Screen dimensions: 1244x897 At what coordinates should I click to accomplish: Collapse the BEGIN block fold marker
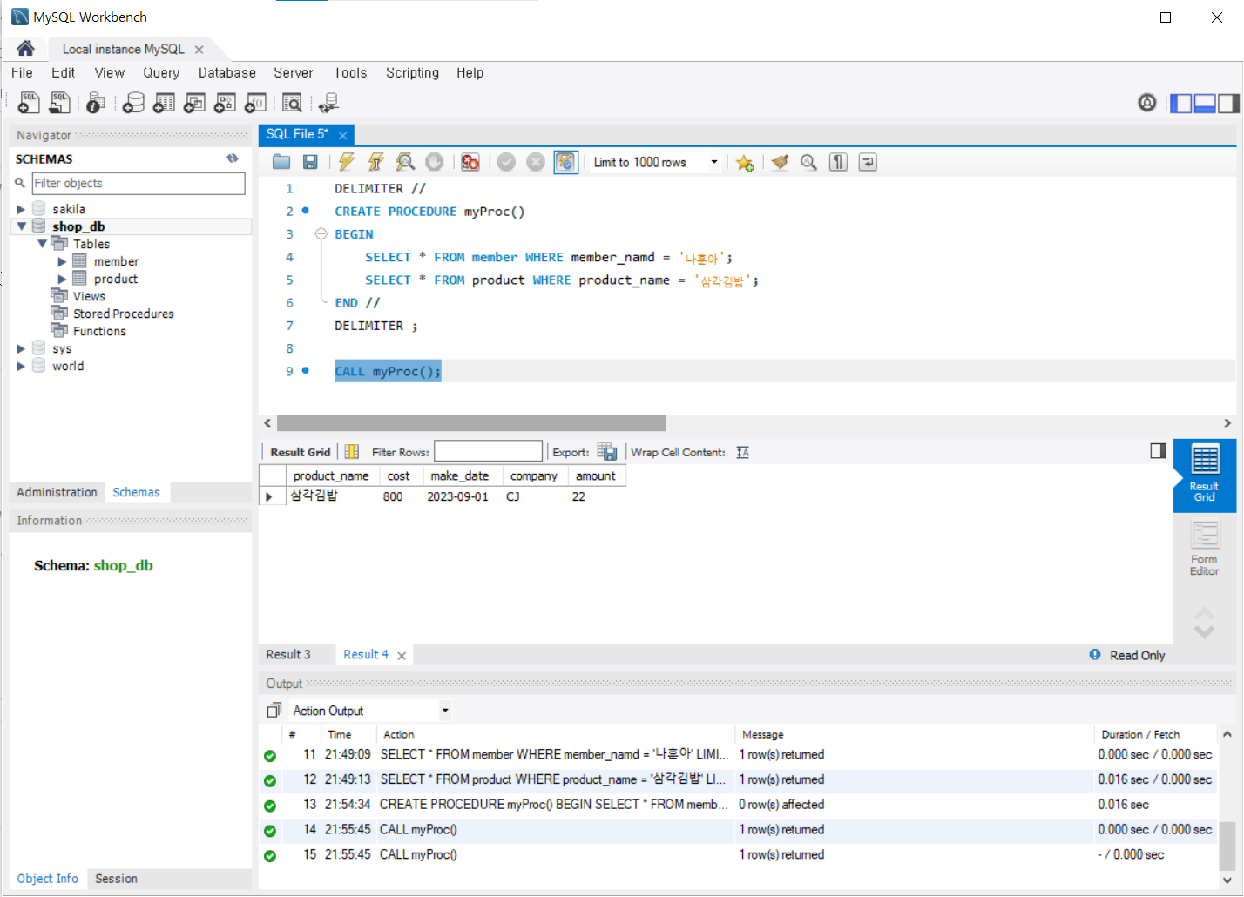(321, 234)
